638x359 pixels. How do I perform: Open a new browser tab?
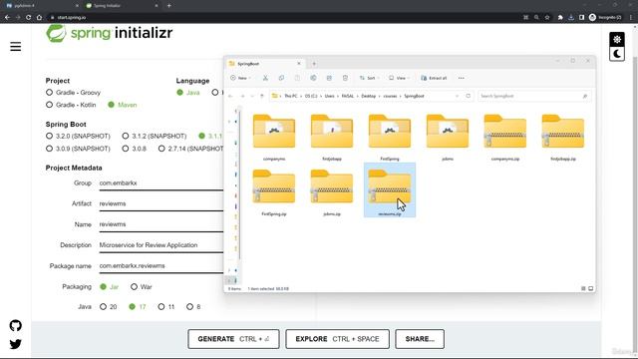coord(168,6)
